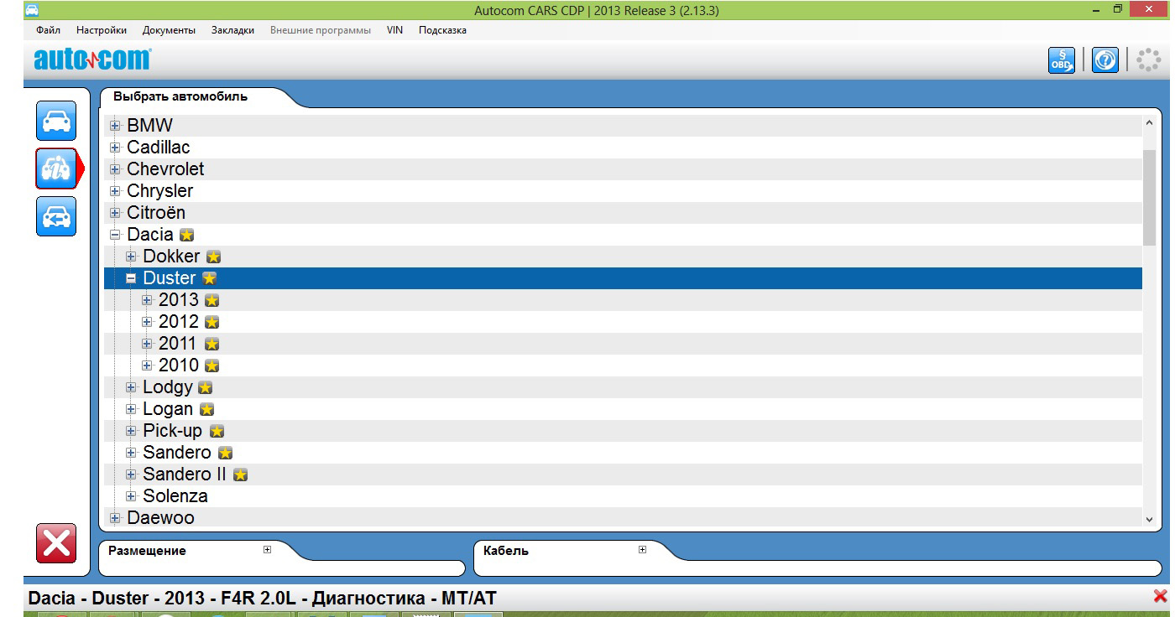Click the help question mark icon
The image size is (1175, 617).
1105,60
